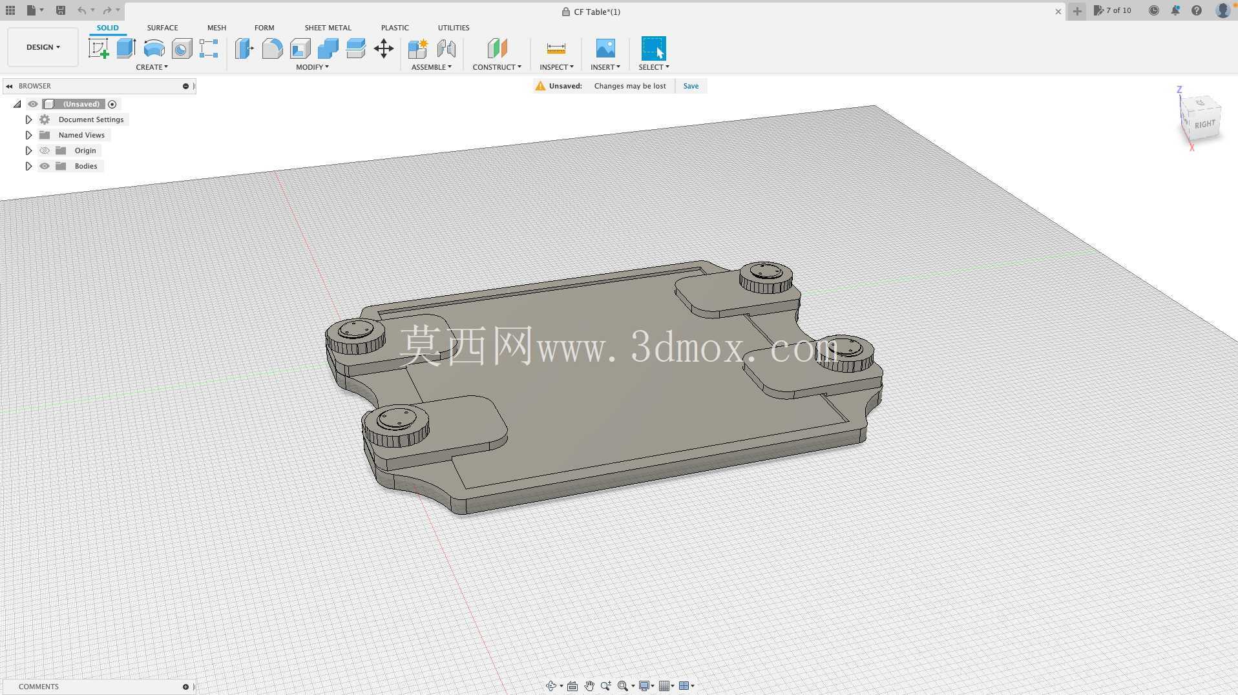Image resolution: width=1238 pixels, height=695 pixels.
Task: Click the Measure tool icon
Action: click(x=556, y=48)
